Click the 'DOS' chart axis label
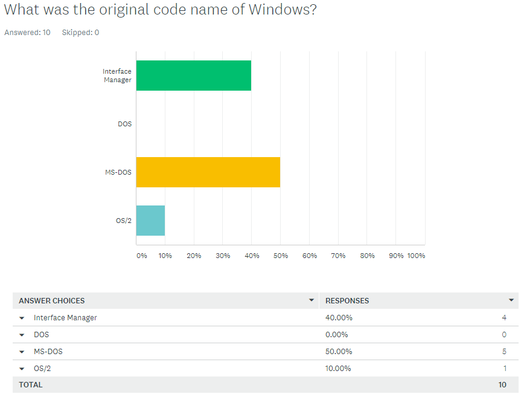 tap(124, 124)
